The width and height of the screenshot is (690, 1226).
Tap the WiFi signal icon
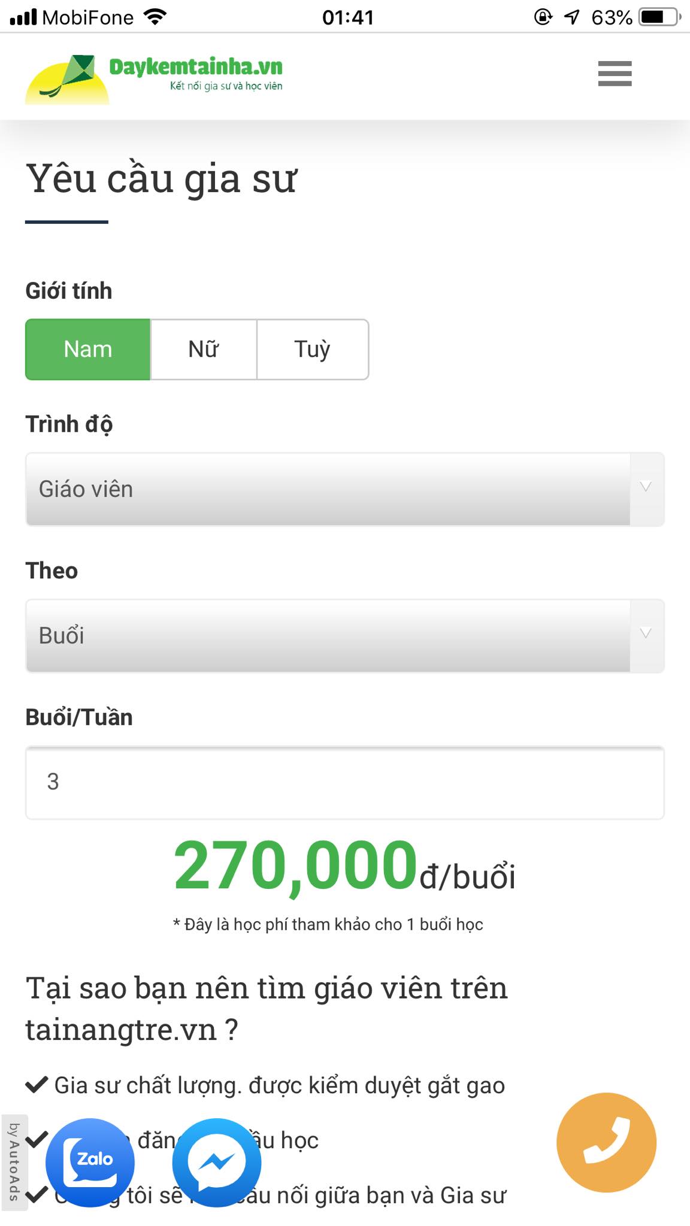[156, 17]
